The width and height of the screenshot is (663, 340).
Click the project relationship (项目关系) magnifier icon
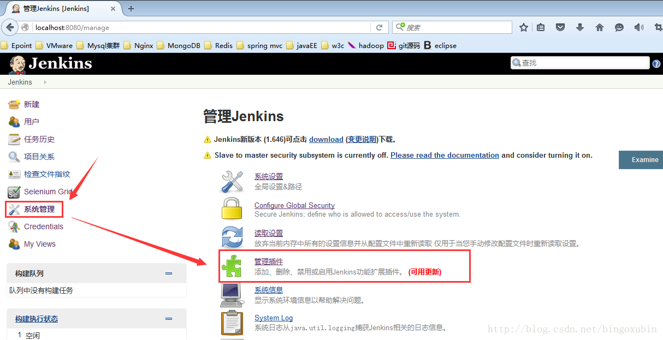coord(14,157)
